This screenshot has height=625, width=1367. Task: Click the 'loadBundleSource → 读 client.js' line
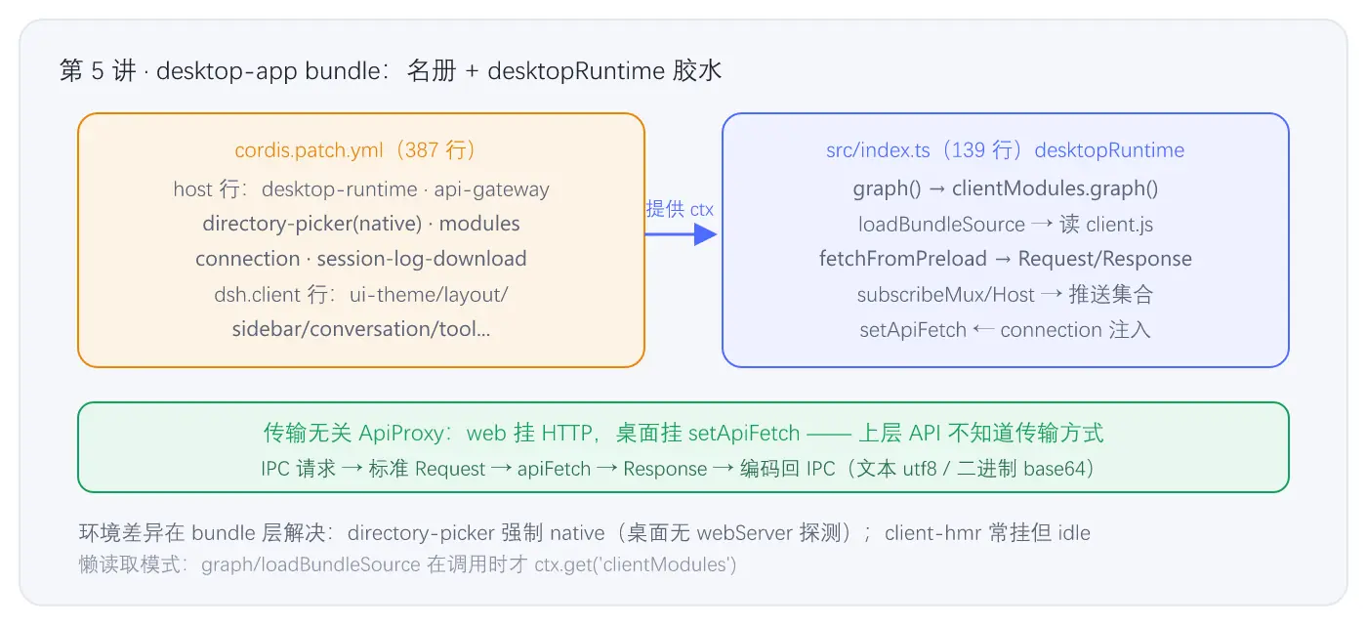tap(1005, 224)
